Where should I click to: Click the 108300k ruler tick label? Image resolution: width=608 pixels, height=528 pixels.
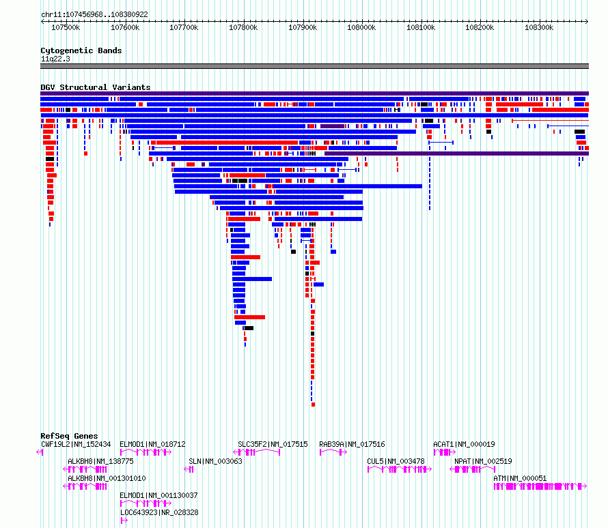tap(539, 27)
